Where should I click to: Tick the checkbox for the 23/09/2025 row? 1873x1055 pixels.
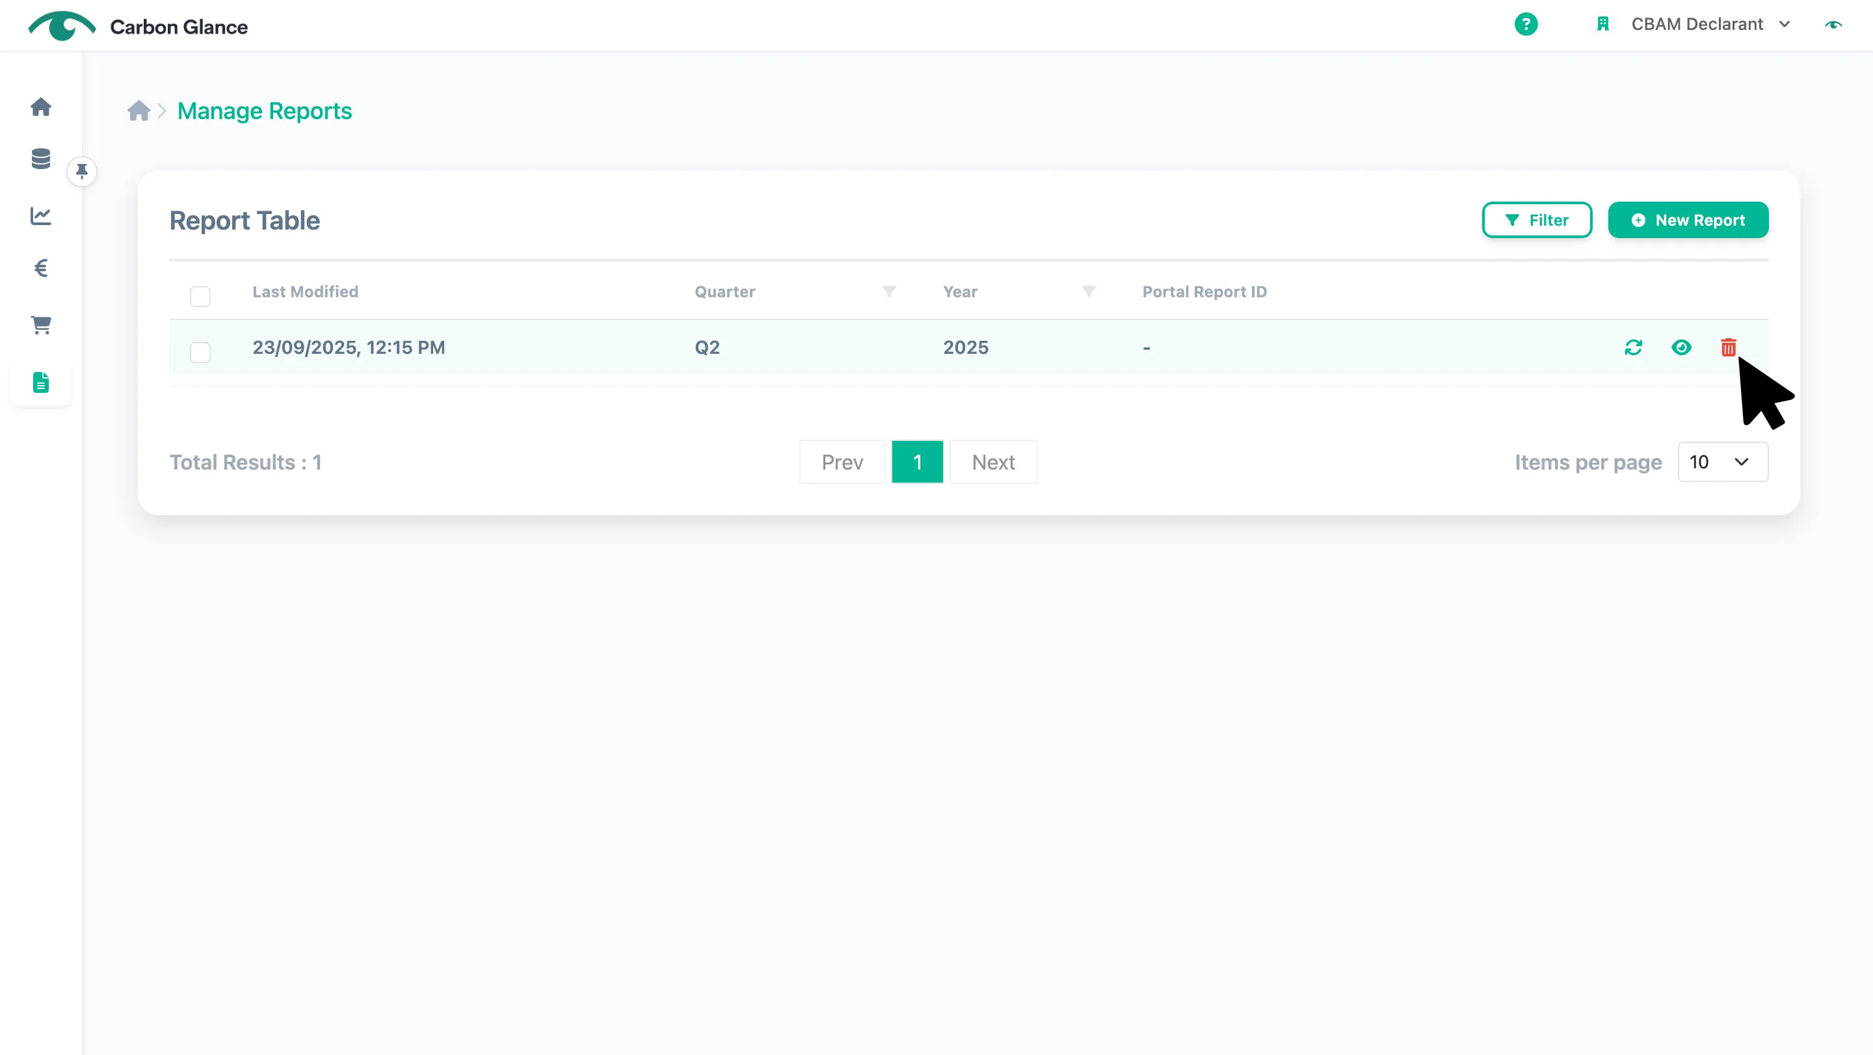[x=200, y=353]
